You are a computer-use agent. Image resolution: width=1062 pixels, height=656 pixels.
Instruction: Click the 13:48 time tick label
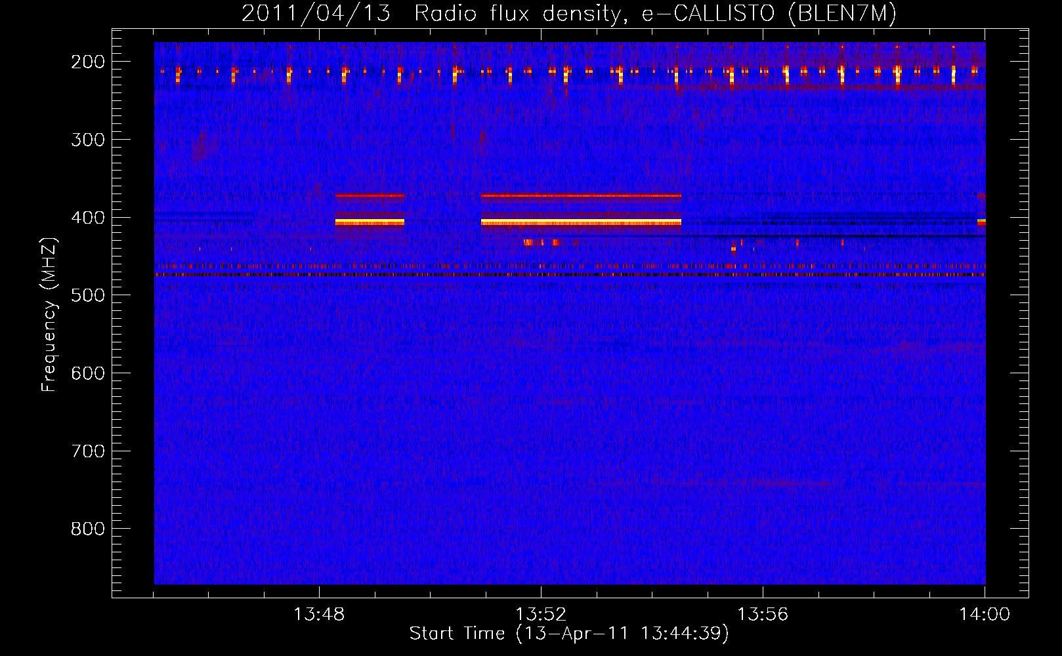coord(319,615)
